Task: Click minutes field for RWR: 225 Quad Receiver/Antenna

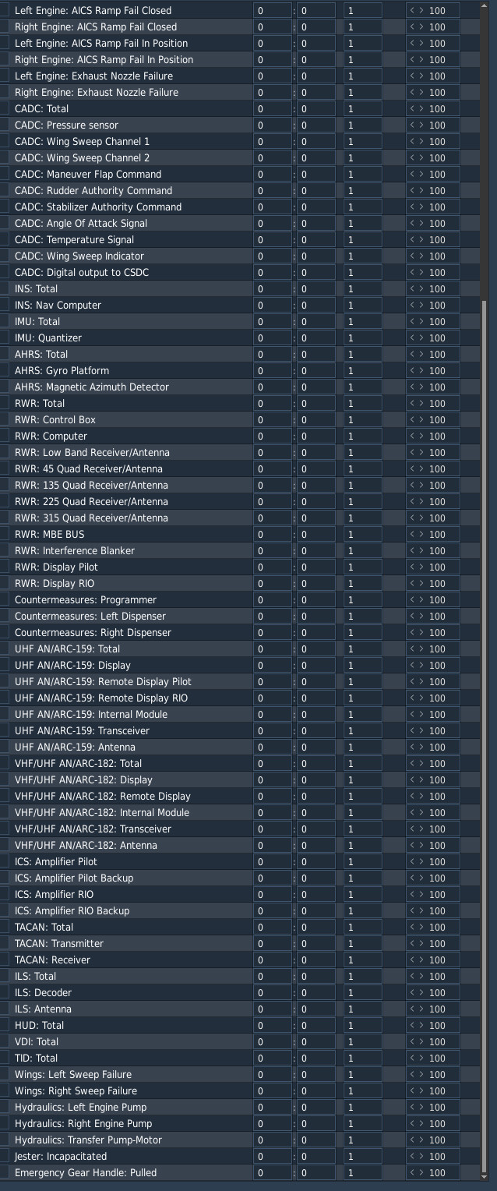Action: pyautogui.click(x=316, y=501)
